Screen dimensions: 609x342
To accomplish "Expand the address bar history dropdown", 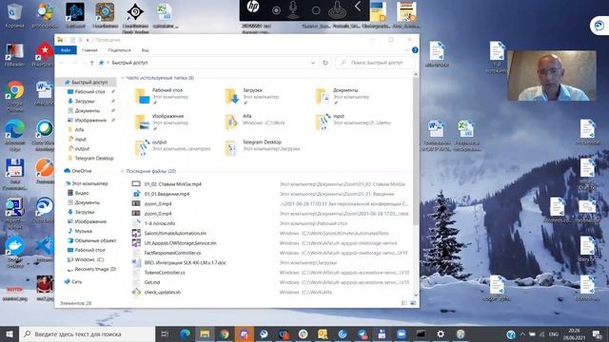I will pos(313,63).
